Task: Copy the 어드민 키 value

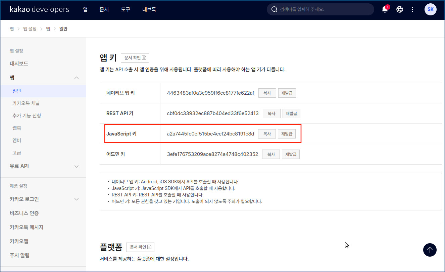Action: coord(271,154)
